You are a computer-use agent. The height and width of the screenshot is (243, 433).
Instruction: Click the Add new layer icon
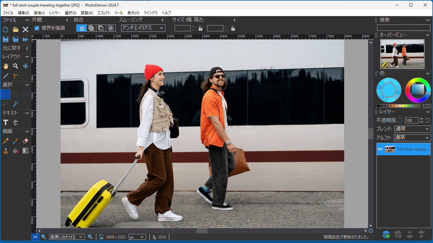click(x=386, y=234)
